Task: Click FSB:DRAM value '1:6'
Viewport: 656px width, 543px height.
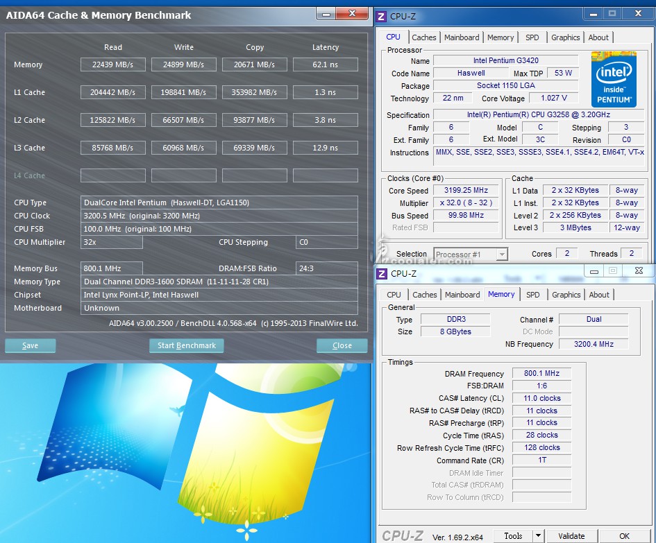Action: [541, 386]
